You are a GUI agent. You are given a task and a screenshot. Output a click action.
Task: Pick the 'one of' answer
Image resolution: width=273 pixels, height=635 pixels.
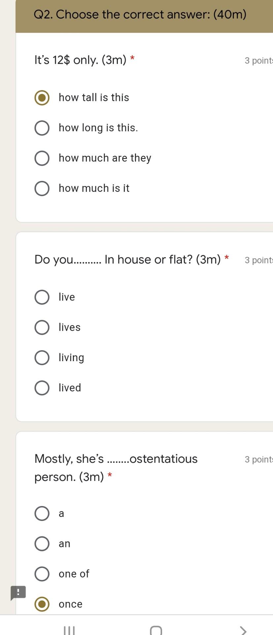42,574
